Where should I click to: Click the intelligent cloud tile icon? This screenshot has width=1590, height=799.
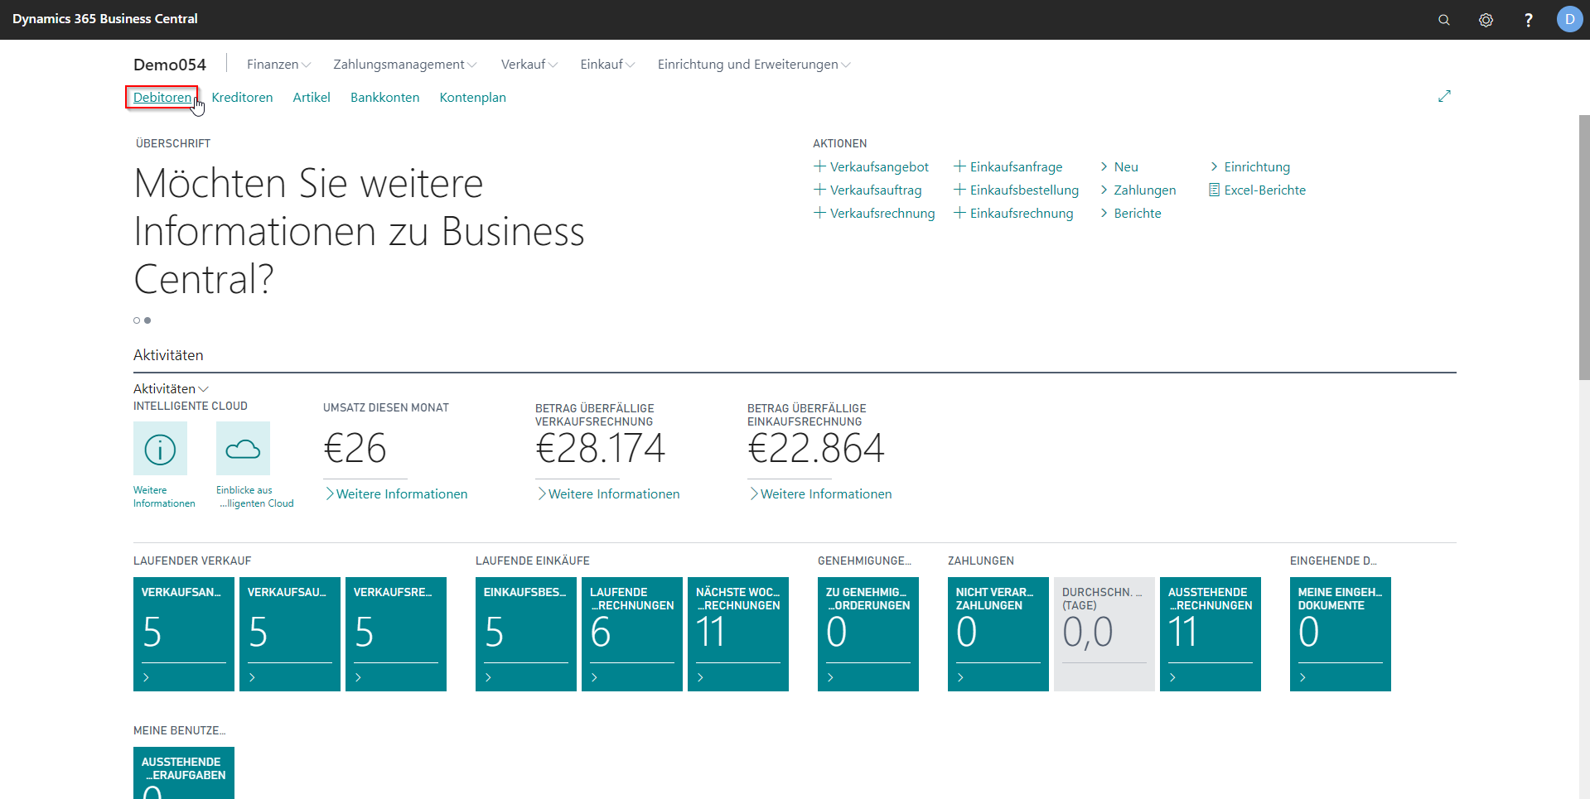click(243, 449)
